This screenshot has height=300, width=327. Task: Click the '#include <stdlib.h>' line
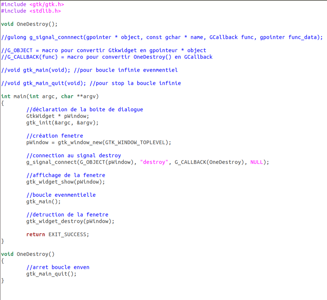[x=31, y=11]
